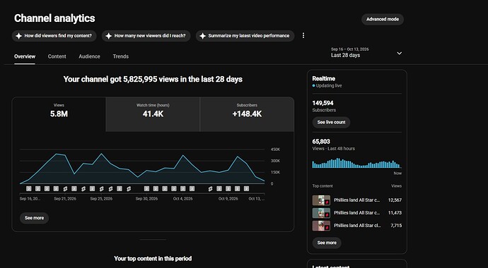Click 'Your channel got 5,825,995 views' heading

point(153,80)
